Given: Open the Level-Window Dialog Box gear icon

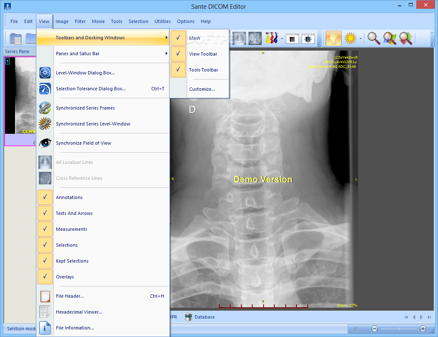Looking at the screenshot, I should coord(45,73).
